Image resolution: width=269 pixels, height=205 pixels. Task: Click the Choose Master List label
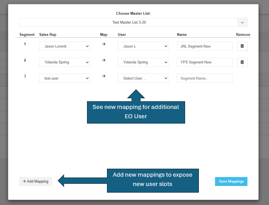tap(133, 13)
